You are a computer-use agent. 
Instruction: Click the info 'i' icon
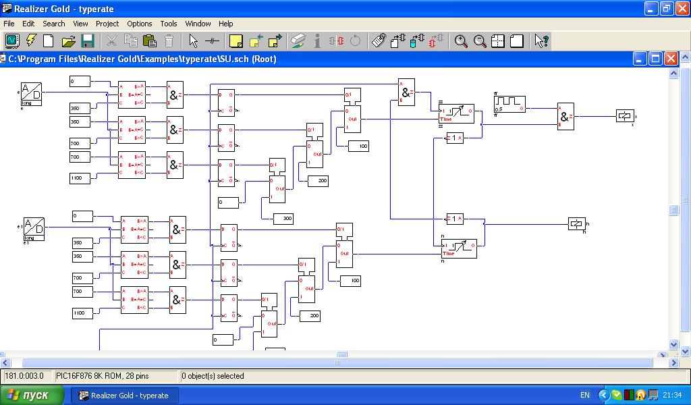(317, 41)
